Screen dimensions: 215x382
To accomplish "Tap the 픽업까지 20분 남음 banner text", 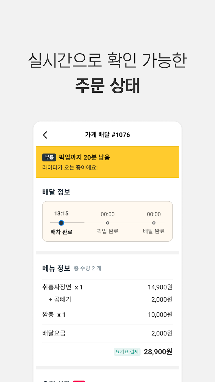I will coord(84,157).
